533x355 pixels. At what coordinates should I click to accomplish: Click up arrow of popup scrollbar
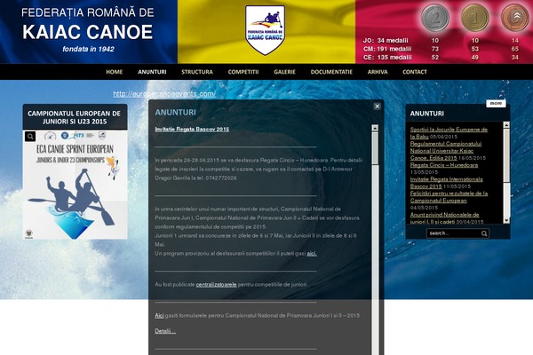[375, 128]
